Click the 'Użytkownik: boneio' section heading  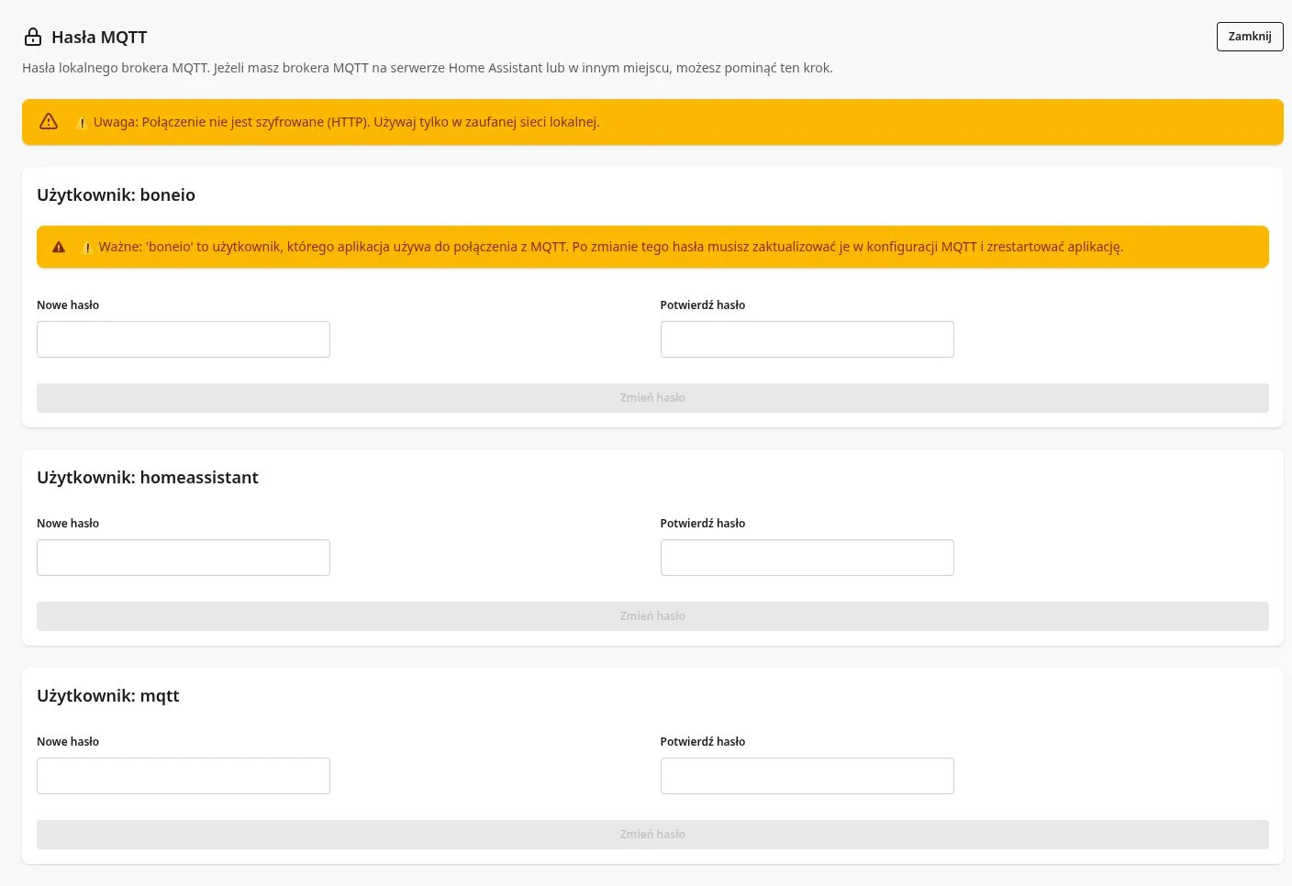click(x=116, y=194)
